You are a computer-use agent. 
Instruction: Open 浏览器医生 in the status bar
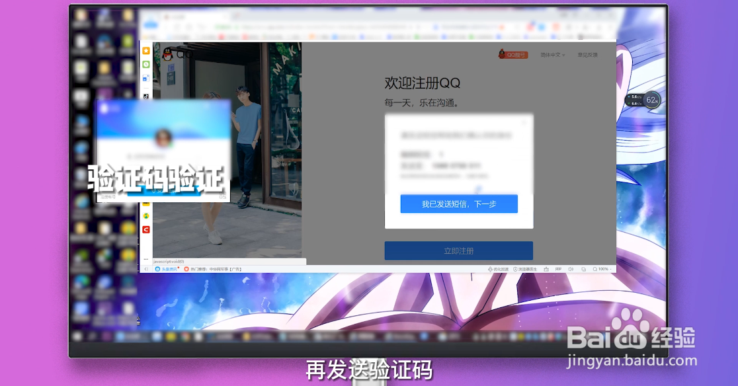pyautogui.click(x=525, y=269)
